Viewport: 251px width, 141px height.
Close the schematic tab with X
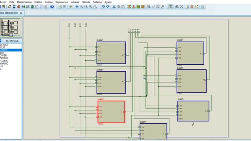21,13
